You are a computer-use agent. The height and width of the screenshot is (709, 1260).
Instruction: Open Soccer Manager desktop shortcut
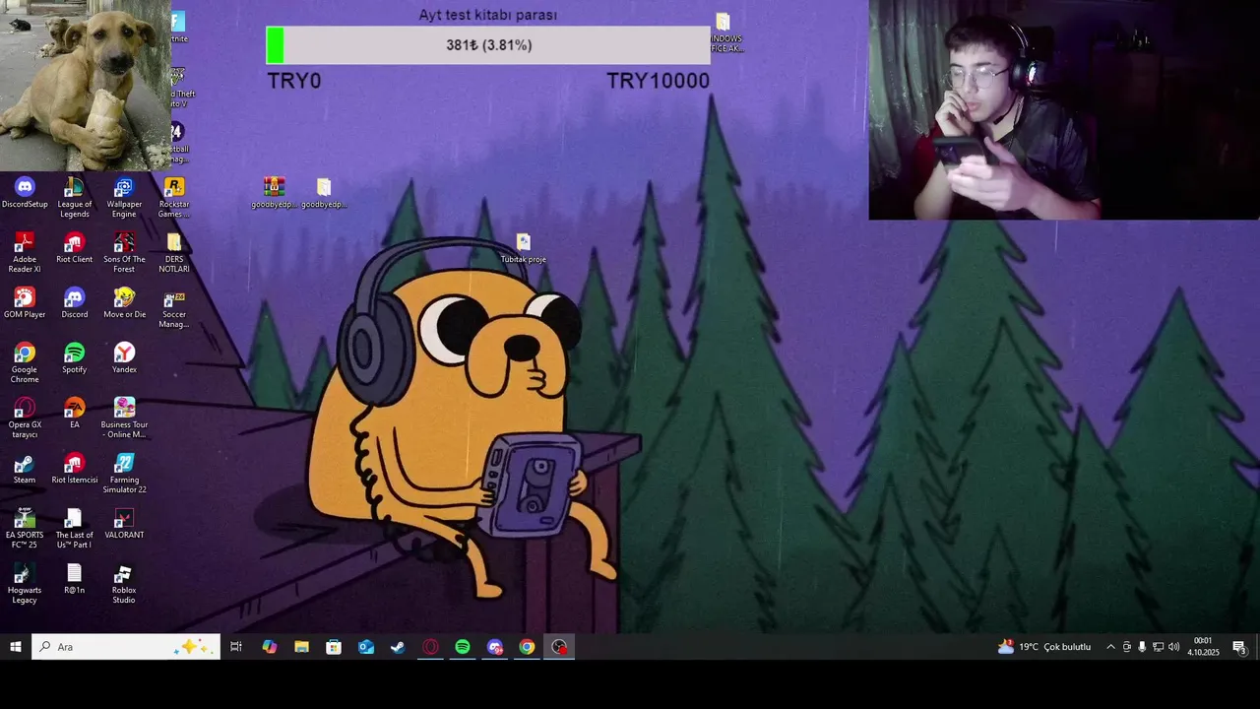[x=173, y=307]
